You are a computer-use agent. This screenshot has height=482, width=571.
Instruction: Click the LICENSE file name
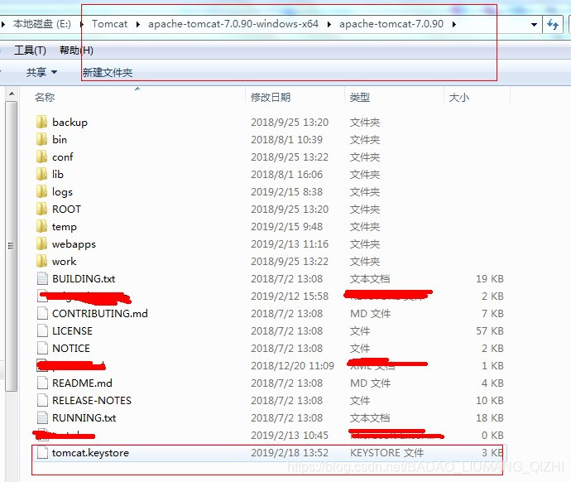point(72,330)
